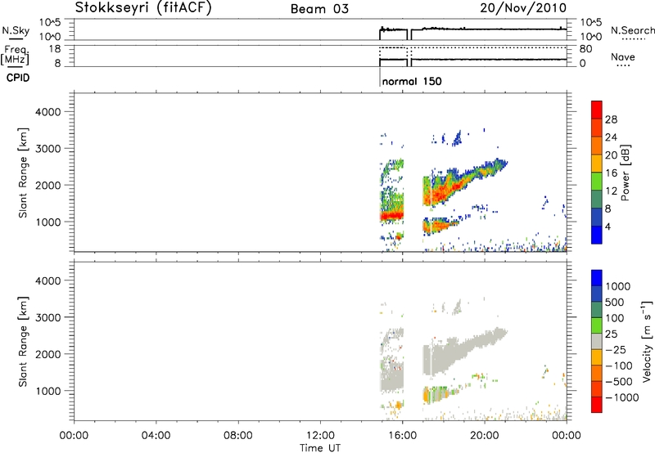Click the Nave legend label
Screen dimensions: 655x453
(623, 56)
